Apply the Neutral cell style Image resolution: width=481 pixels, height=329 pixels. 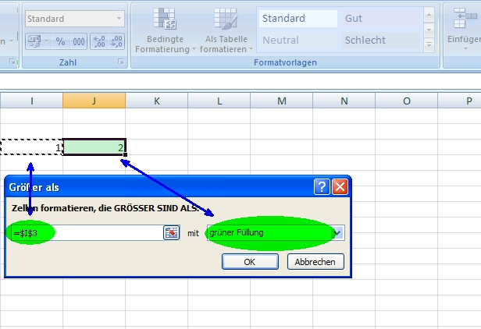click(298, 40)
